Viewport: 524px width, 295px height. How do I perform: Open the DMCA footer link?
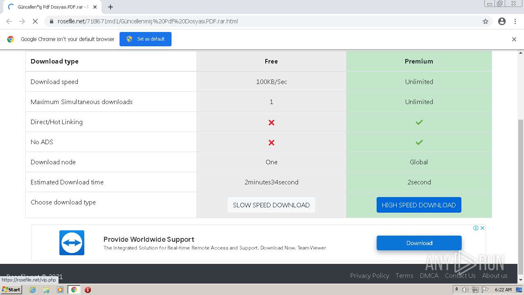pos(429,275)
